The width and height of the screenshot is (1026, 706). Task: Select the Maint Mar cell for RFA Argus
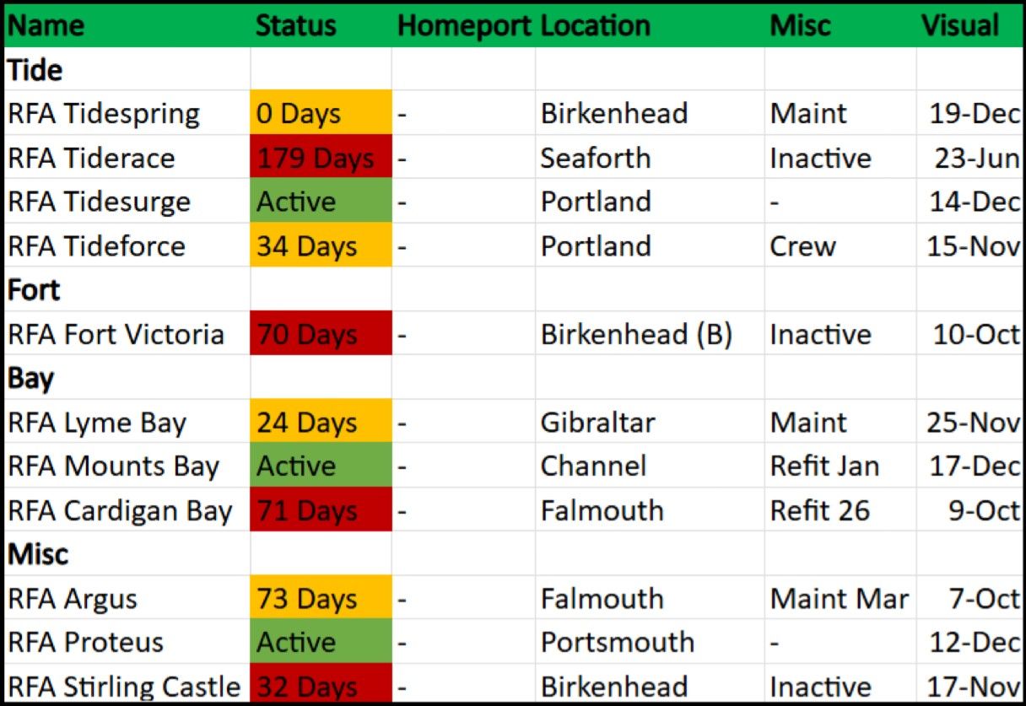[839, 599]
